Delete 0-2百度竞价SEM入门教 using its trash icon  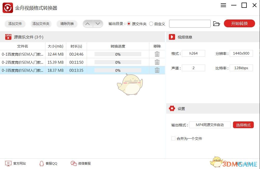[157, 62]
